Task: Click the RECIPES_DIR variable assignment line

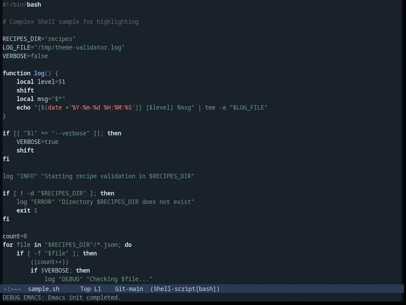Action: [39, 39]
